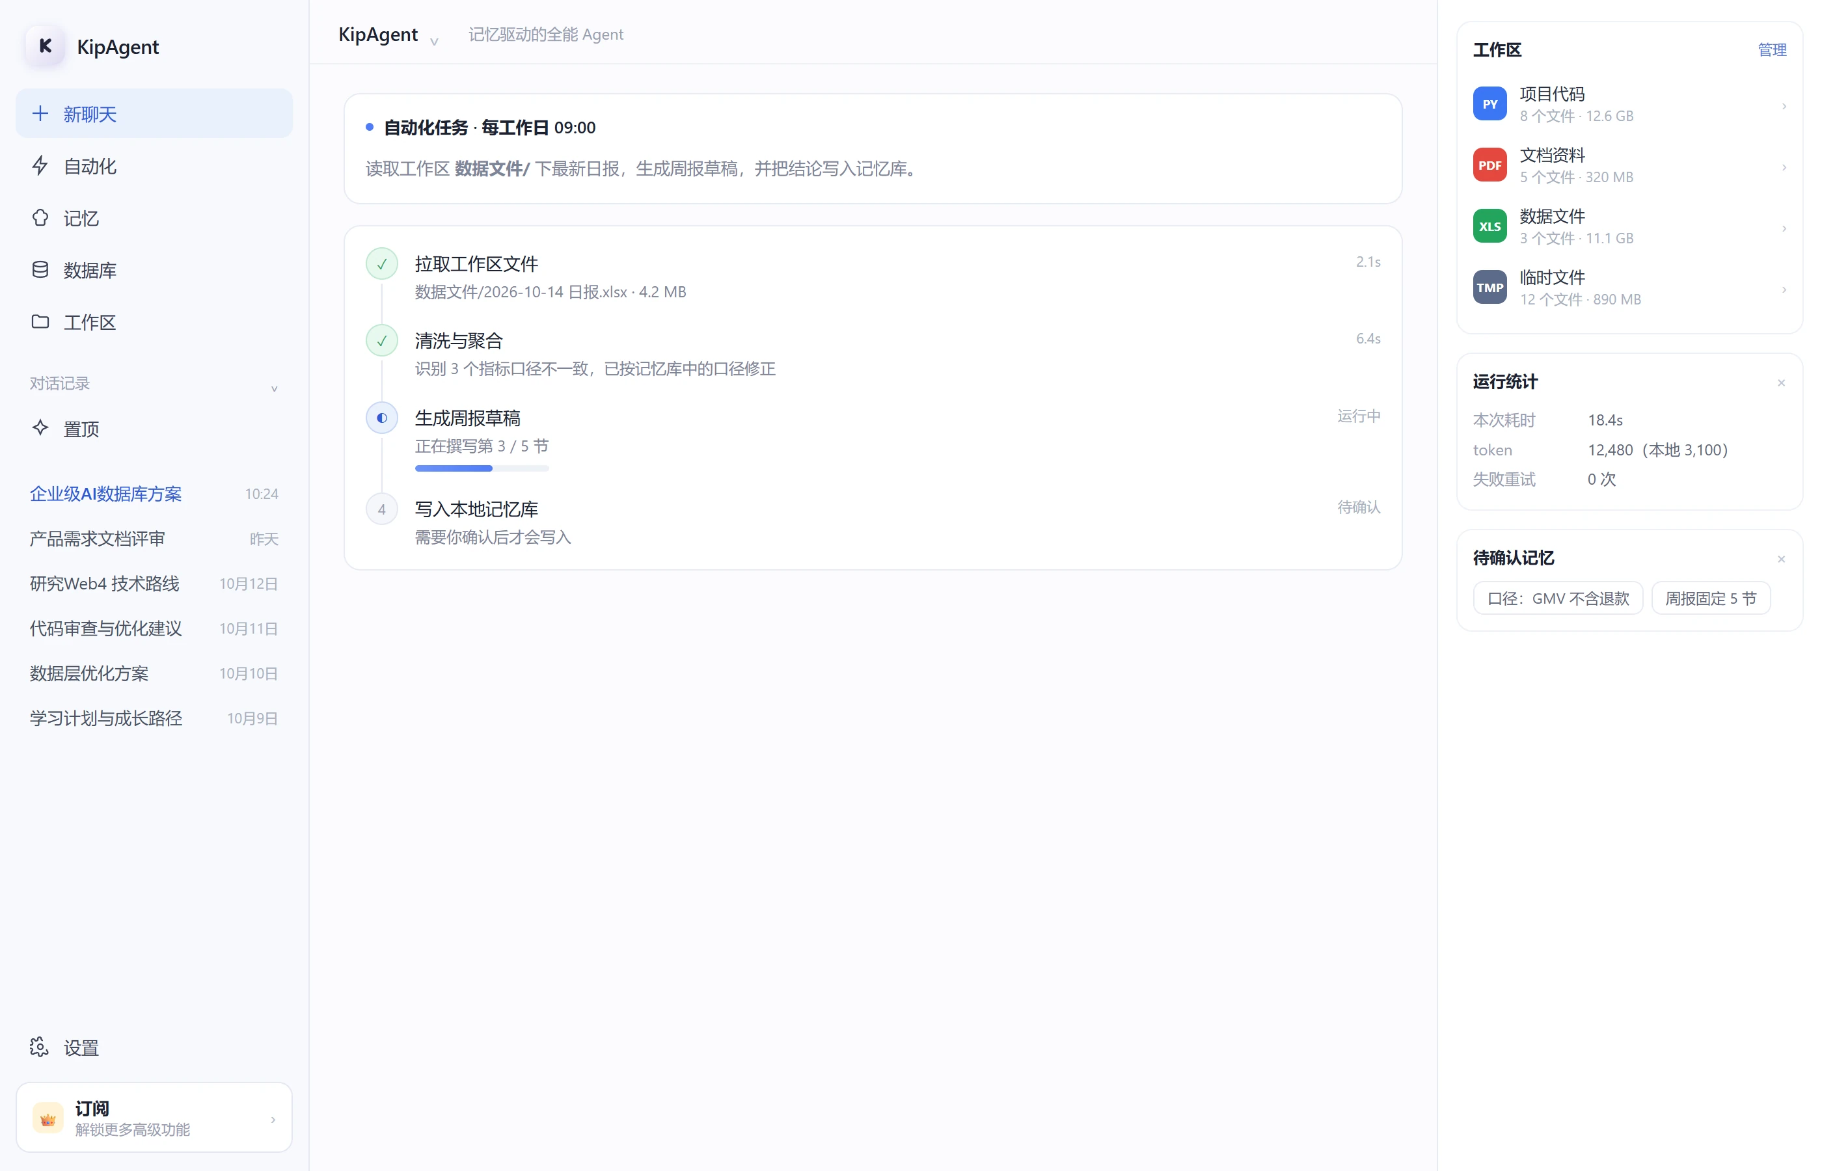Click the crown icon in the 订阅 card
The width and height of the screenshot is (1822, 1171).
pos(48,1118)
